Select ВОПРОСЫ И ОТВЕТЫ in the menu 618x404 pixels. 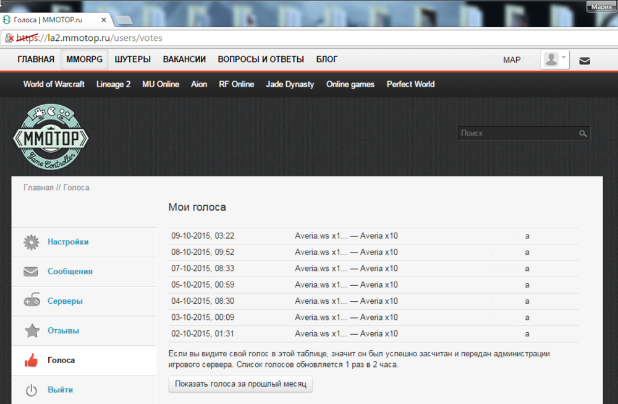click(260, 59)
